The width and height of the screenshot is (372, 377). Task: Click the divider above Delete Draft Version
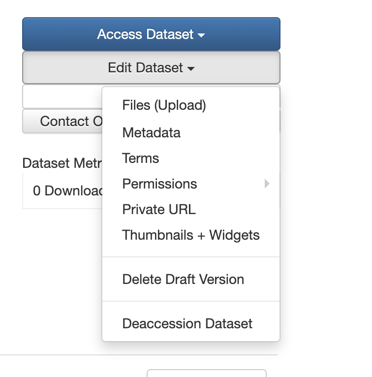pyautogui.click(x=190, y=257)
